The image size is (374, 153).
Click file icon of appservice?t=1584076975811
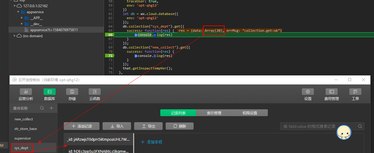(x=27, y=30)
